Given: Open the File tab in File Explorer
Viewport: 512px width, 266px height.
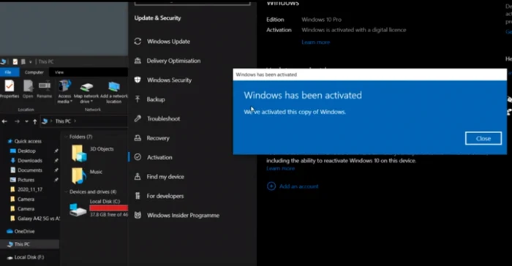Looking at the screenshot, I should (8, 72).
